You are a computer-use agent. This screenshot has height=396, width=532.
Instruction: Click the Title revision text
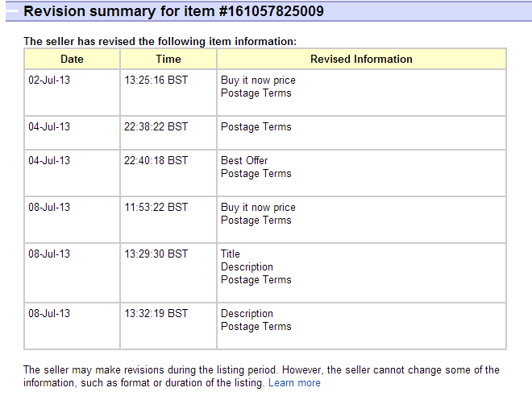[231, 254]
